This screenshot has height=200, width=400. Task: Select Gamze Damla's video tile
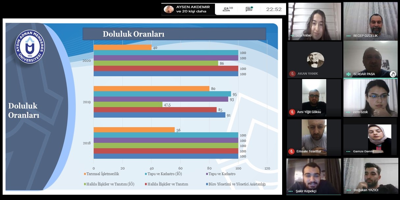click(370, 137)
